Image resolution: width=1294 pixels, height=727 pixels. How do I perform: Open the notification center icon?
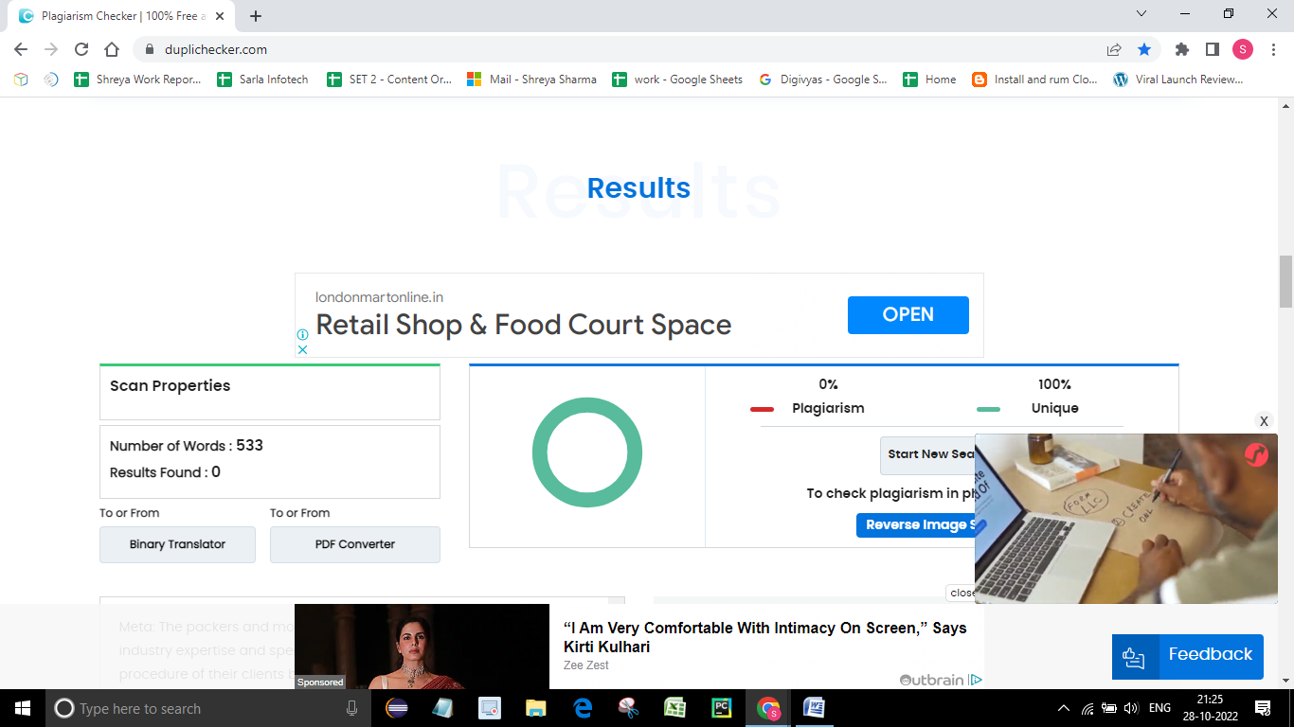click(1263, 708)
